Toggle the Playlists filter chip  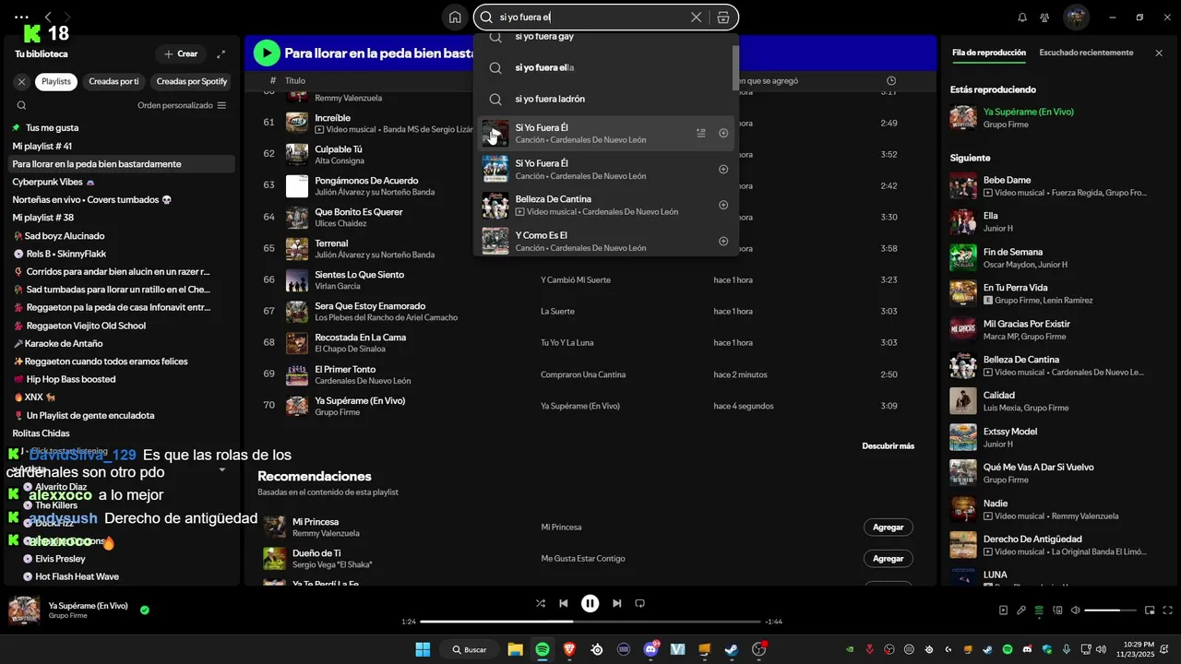tap(56, 81)
